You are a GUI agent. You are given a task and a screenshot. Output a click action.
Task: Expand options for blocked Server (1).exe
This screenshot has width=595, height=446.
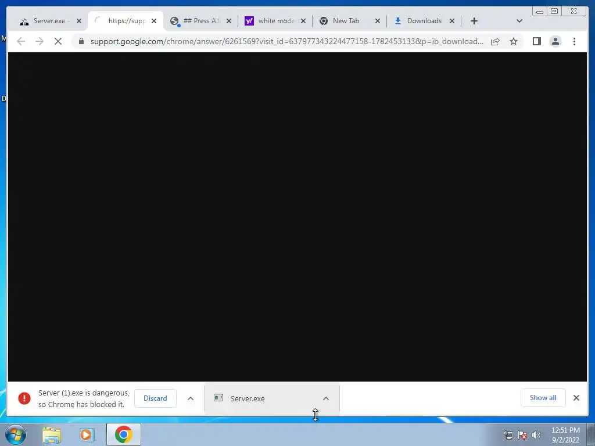pyautogui.click(x=191, y=398)
